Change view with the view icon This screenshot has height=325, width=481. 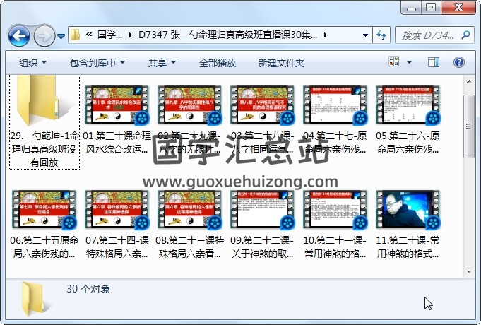(393, 62)
